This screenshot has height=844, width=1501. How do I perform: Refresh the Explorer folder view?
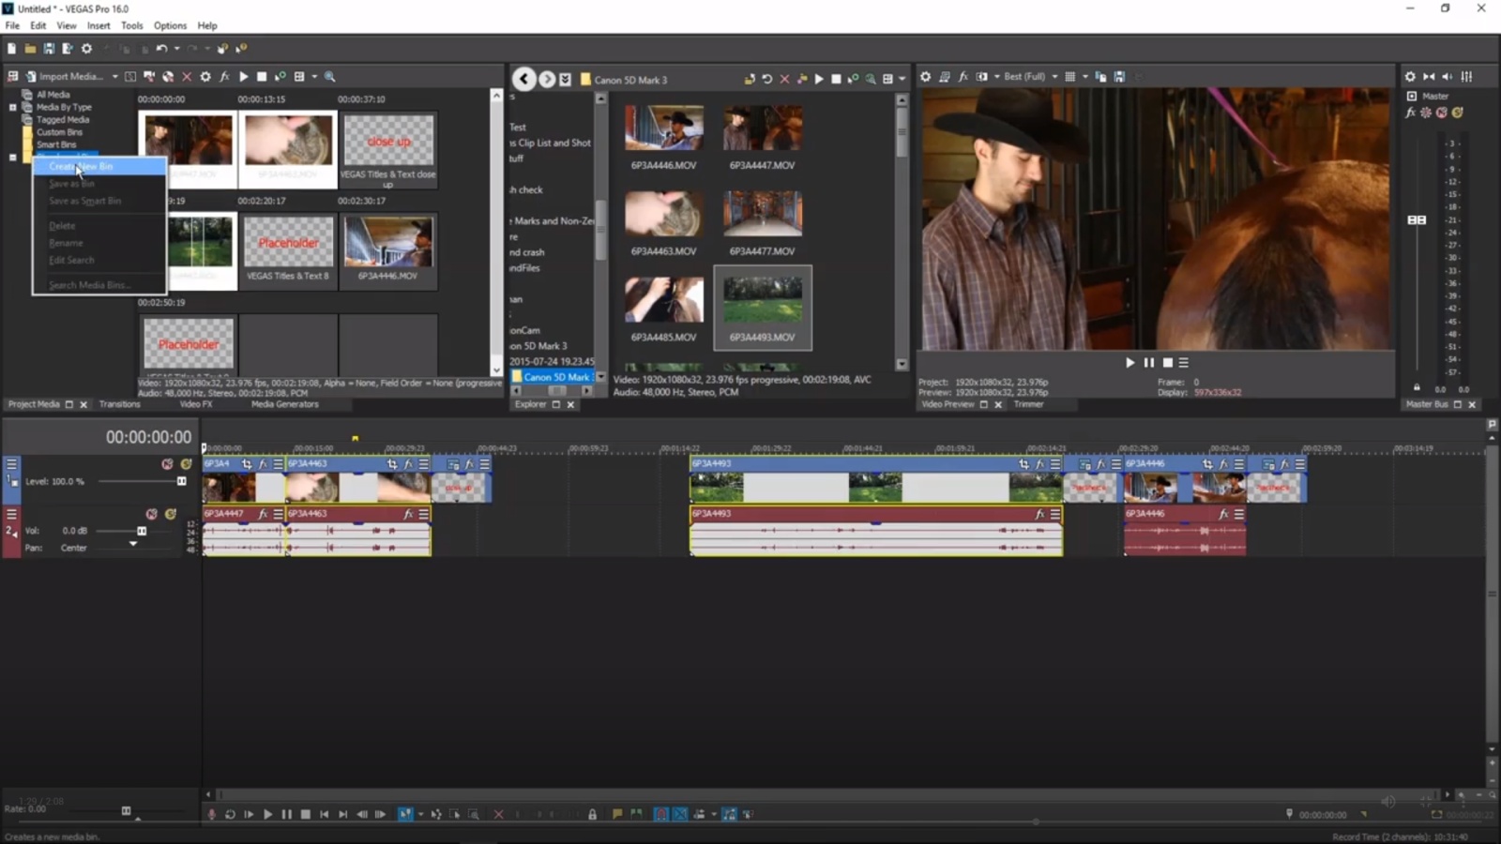pyautogui.click(x=766, y=80)
